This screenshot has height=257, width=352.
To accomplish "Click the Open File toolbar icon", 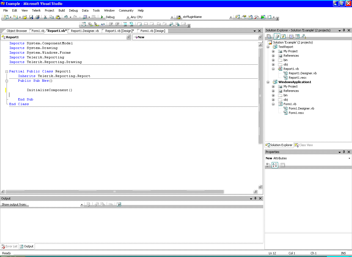I will click(x=25, y=17).
